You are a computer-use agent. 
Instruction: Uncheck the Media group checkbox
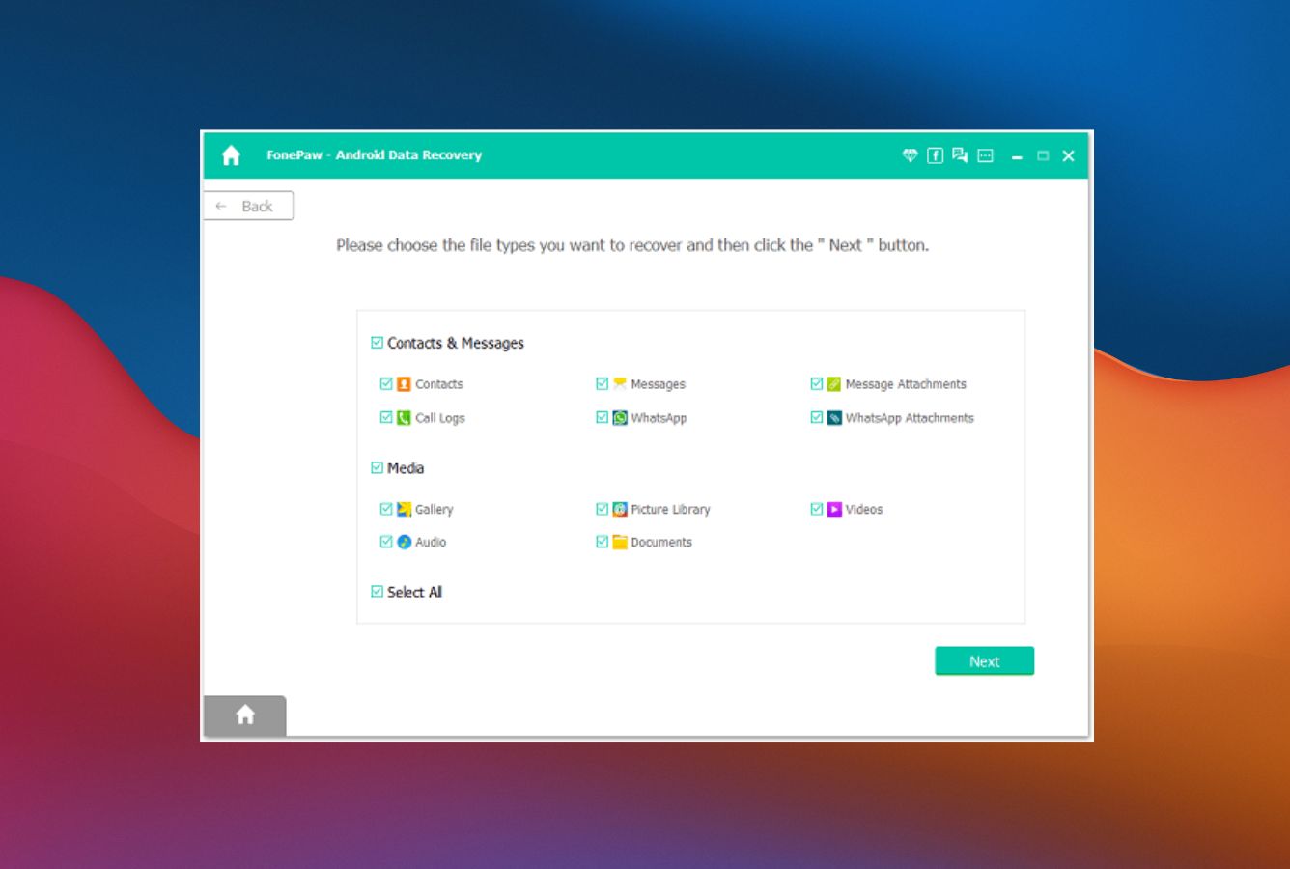pos(377,467)
